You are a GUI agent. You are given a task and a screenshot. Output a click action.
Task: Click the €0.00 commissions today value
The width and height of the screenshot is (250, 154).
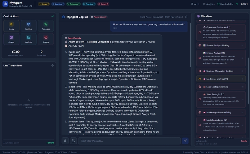(16, 52)
